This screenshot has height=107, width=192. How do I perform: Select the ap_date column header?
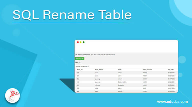(x=171, y=70)
